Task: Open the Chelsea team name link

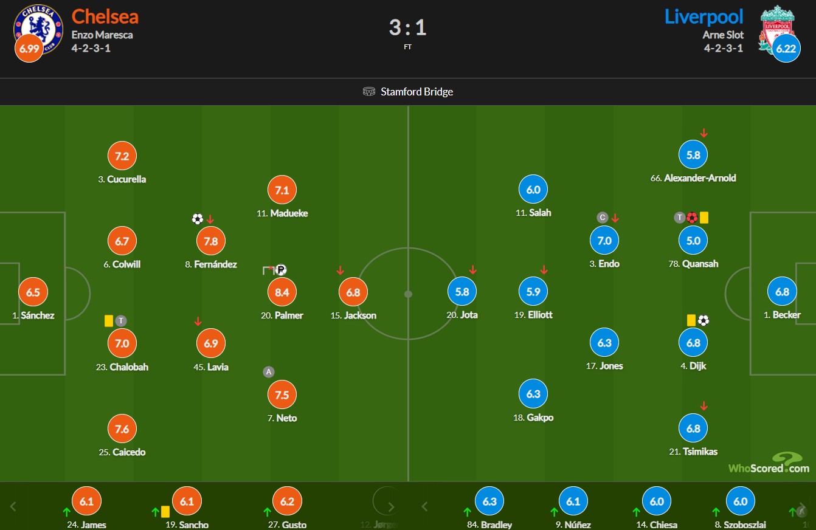Action: [105, 16]
